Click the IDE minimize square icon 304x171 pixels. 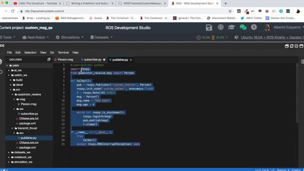pos(296,46)
